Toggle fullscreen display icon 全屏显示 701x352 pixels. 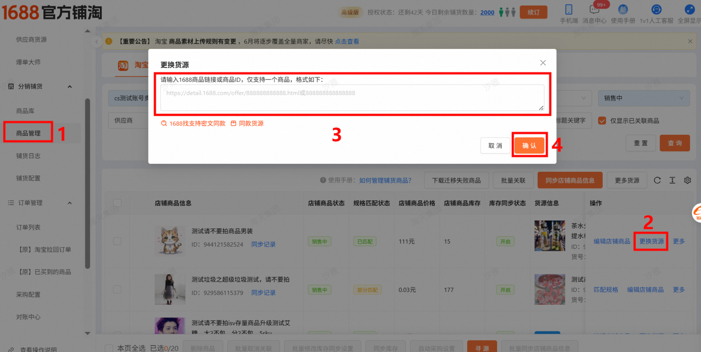point(689,9)
